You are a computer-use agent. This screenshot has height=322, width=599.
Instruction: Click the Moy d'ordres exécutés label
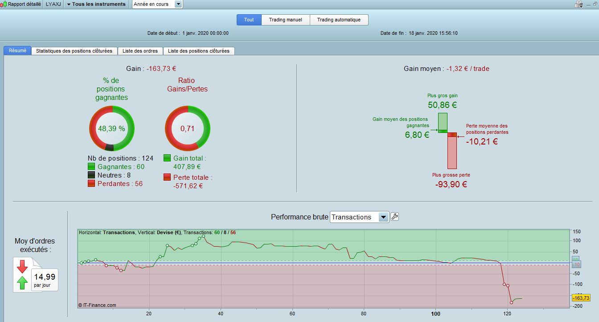pyautogui.click(x=35, y=245)
